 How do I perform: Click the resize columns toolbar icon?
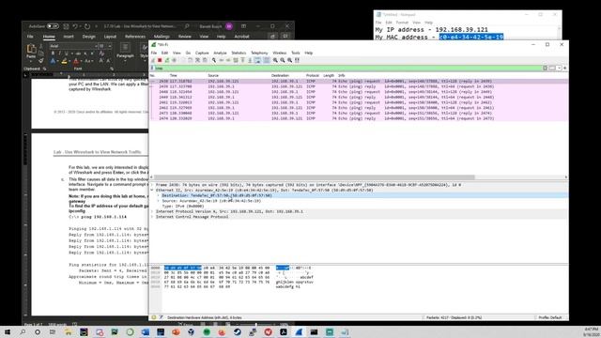pos(297,60)
